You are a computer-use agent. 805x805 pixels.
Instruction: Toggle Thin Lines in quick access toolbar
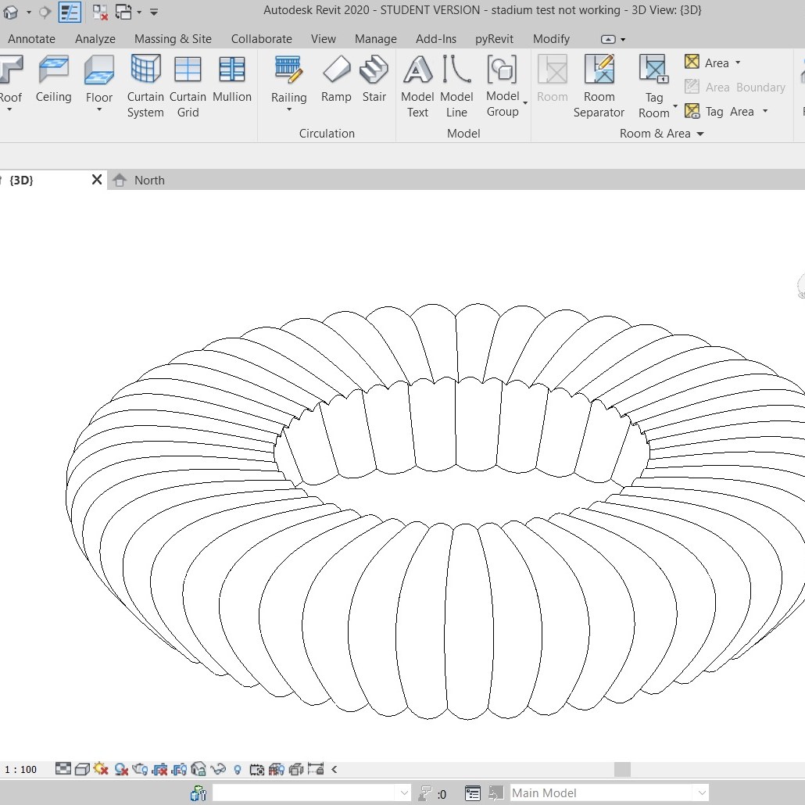[x=70, y=12]
